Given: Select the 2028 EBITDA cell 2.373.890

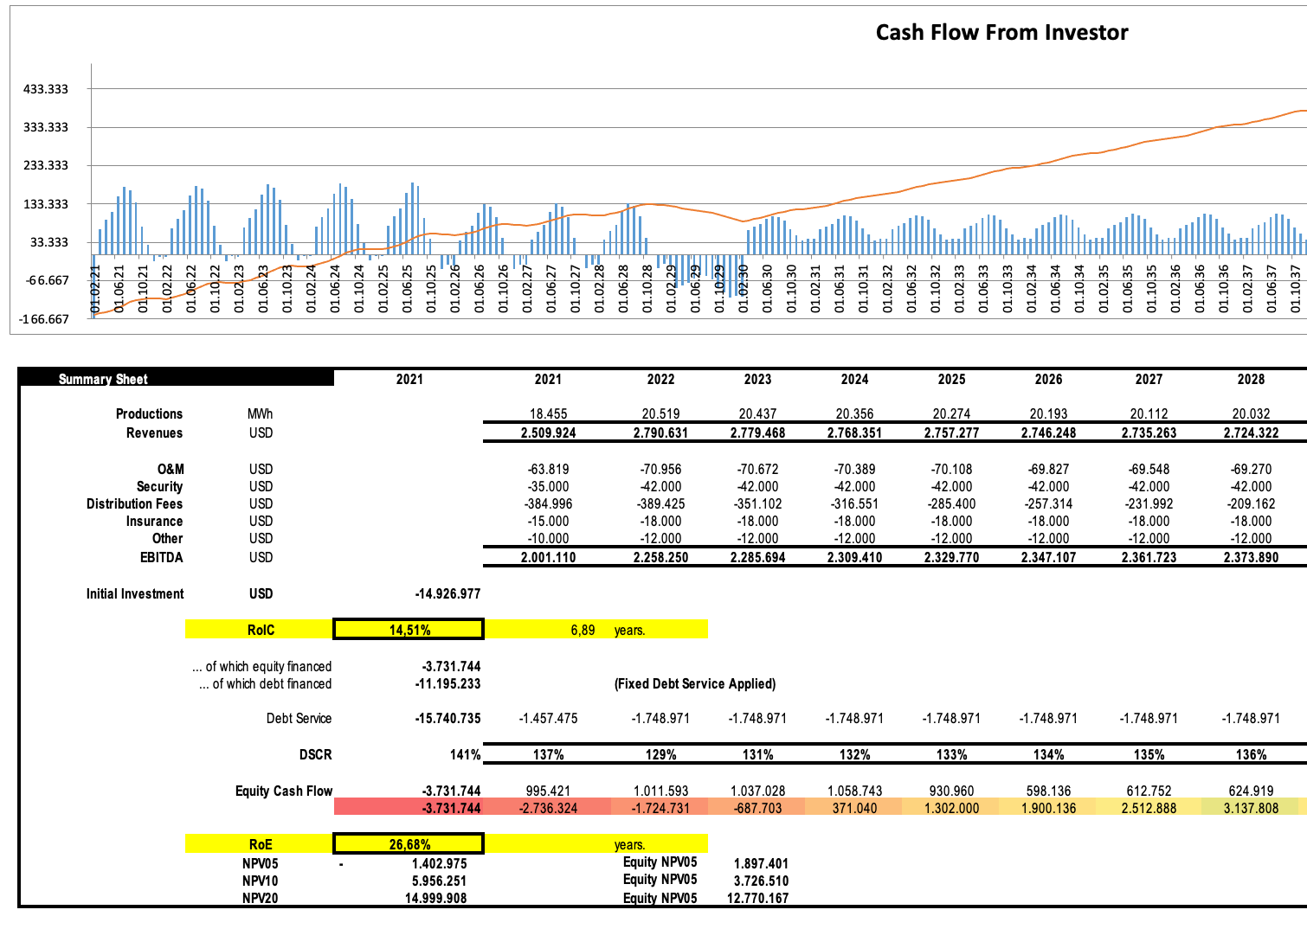Looking at the screenshot, I should 1250,558.
